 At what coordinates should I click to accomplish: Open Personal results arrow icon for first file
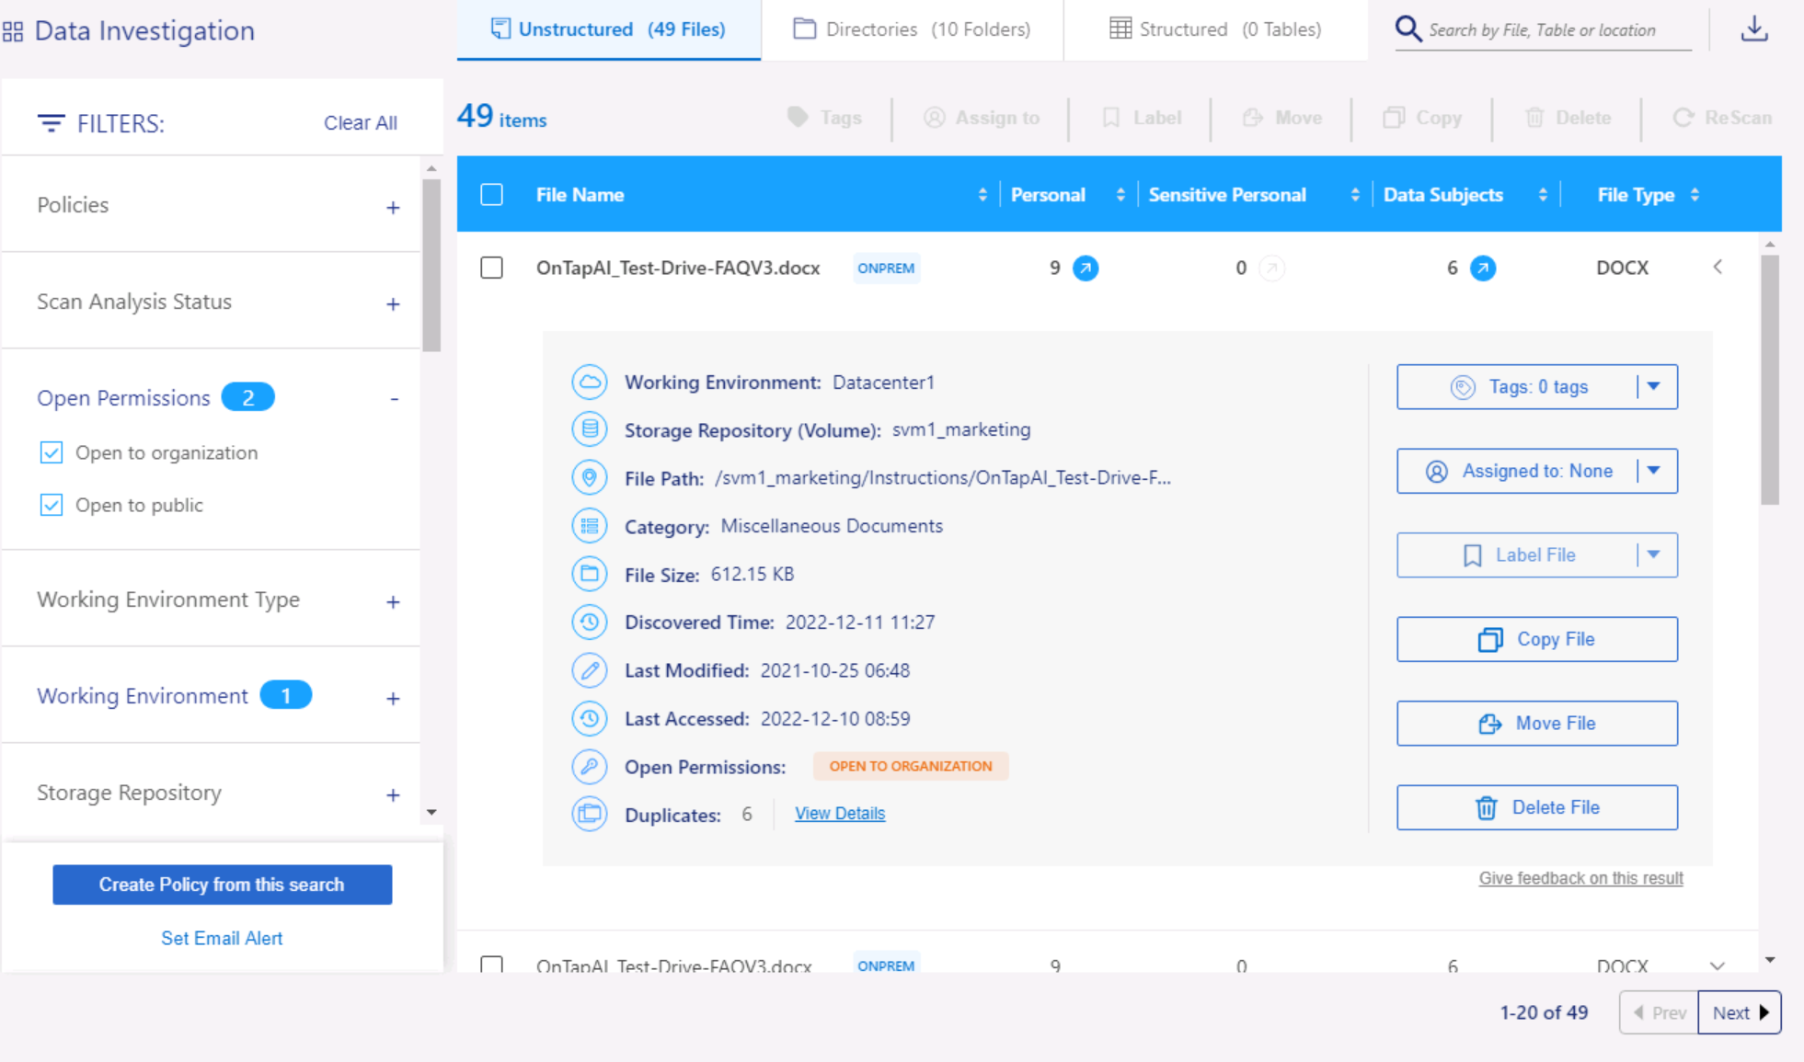[x=1086, y=268]
